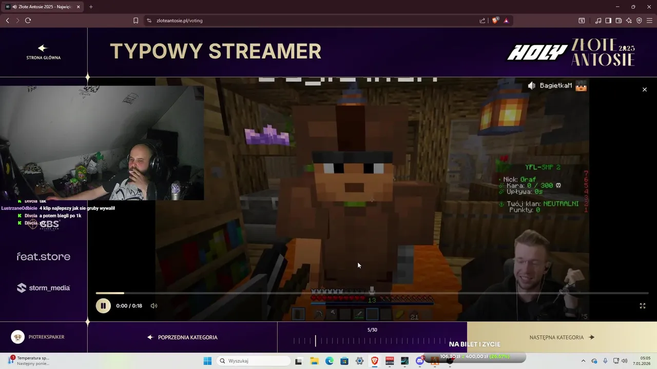Click the category progress 5/30 tick timeline

tap(372, 341)
